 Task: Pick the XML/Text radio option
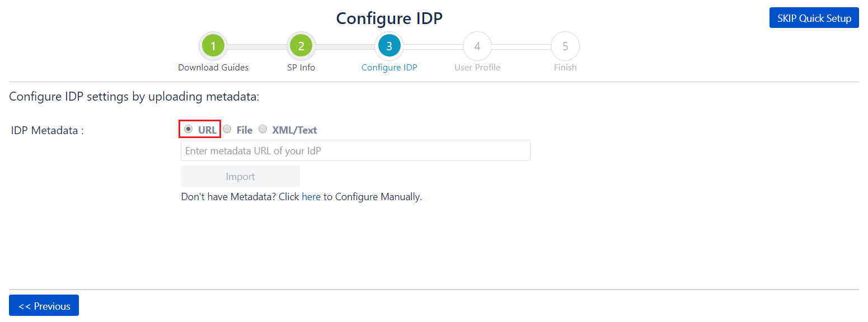point(263,129)
